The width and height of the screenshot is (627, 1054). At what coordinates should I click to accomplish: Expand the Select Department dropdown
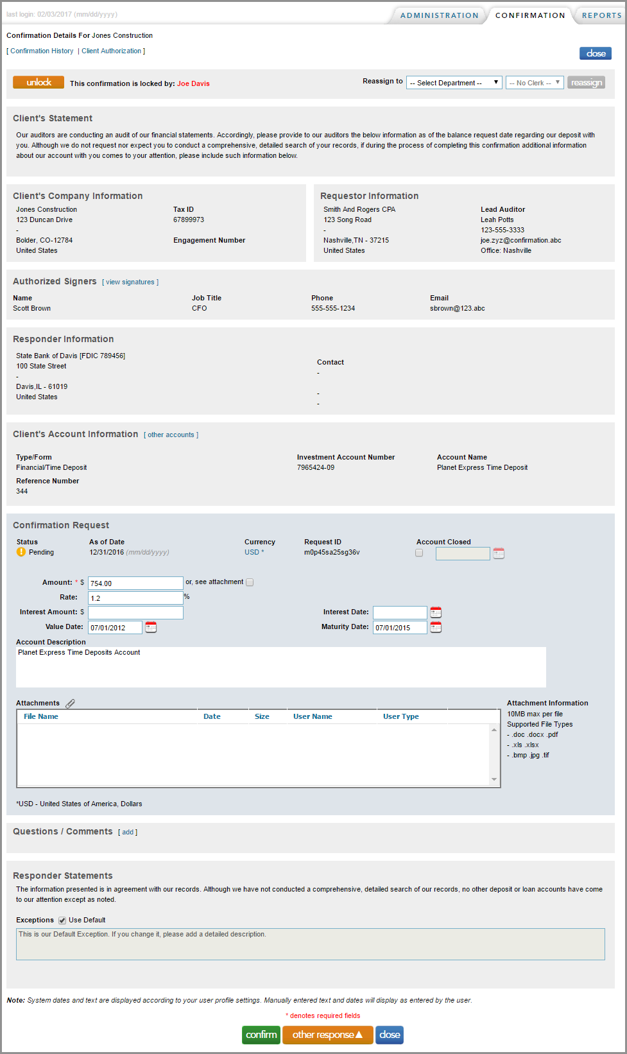pyautogui.click(x=454, y=83)
